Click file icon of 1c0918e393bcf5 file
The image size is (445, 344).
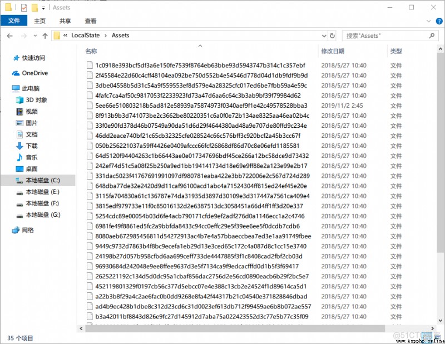pyautogui.click(x=90, y=65)
